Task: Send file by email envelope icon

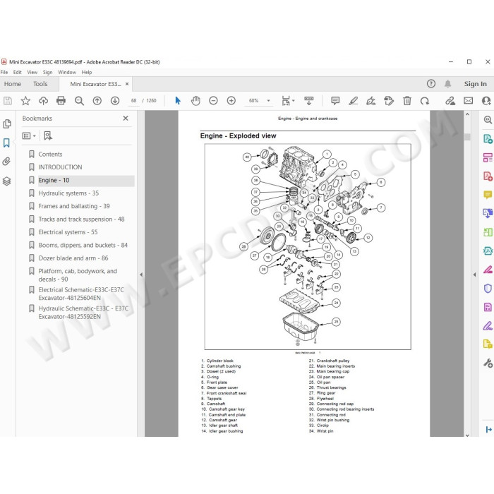Action: click(468, 101)
